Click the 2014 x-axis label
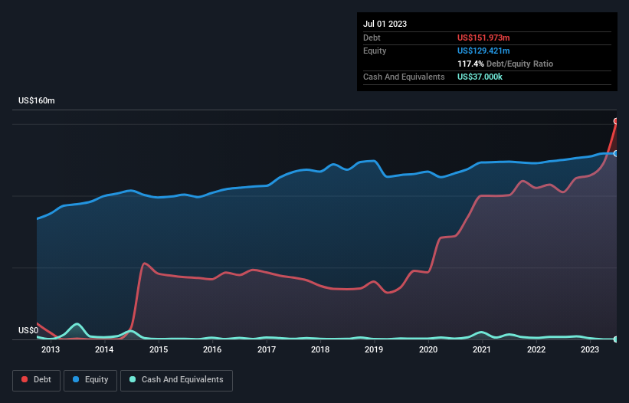This screenshot has height=403, width=629. [104, 349]
